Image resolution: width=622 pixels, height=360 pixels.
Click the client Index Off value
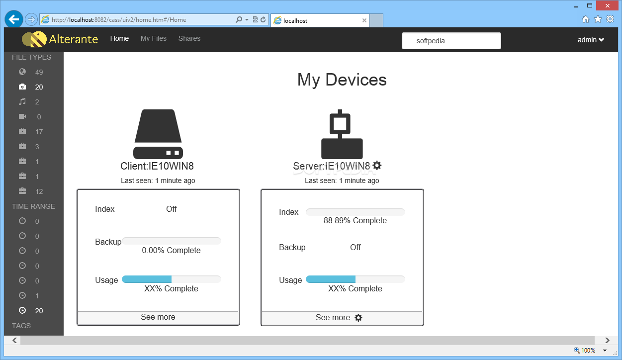(x=172, y=209)
